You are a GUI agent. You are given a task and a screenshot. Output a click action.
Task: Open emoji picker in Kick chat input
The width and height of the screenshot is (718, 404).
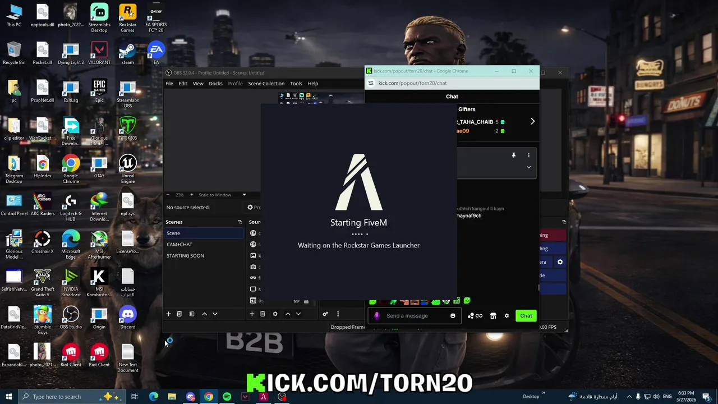click(453, 316)
